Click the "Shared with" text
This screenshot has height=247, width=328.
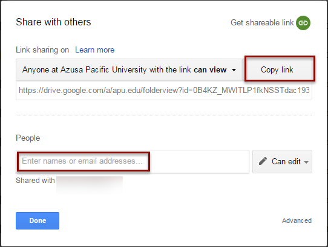point(35,181)
